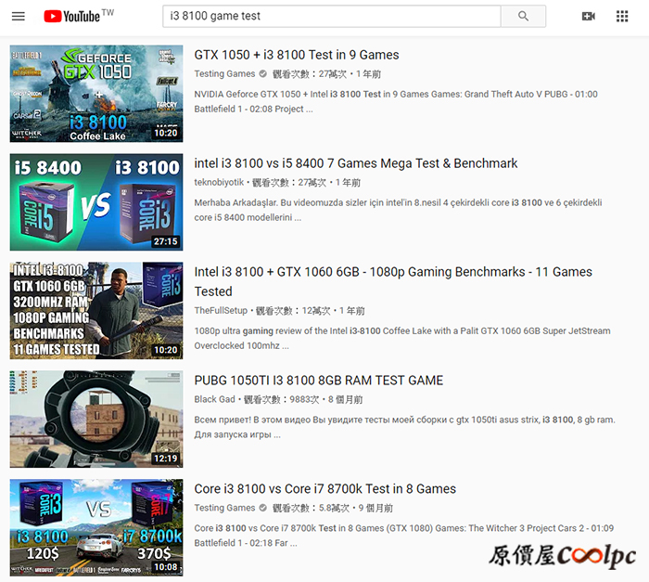Visit Testing Games channel on i7 8700k result
The width and height of the screenshot is (649, 582).
click(x=224, y=508)
